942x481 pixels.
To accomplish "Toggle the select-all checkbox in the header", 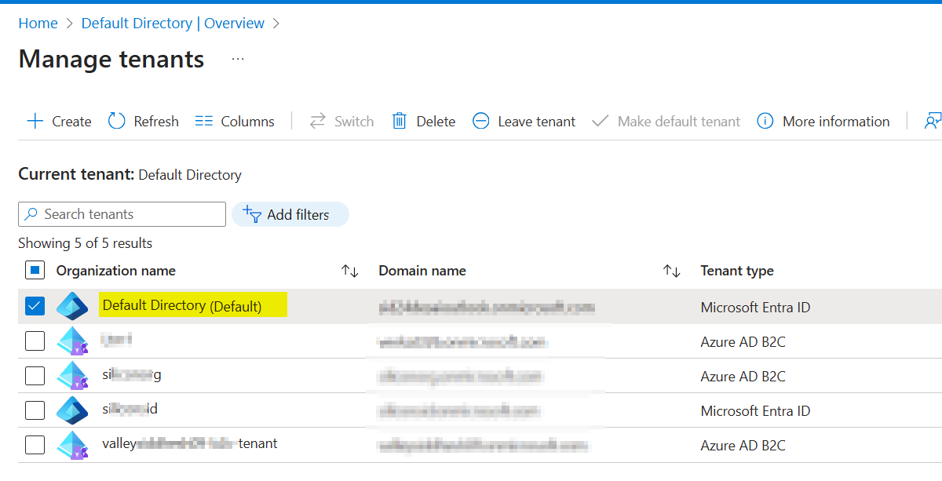I will coord(35,271).
